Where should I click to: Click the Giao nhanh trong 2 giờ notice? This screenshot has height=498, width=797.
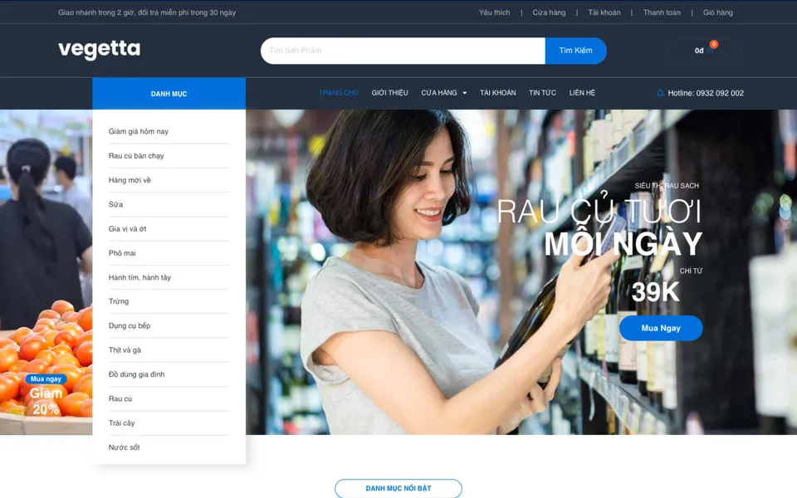tap(147, 12)
